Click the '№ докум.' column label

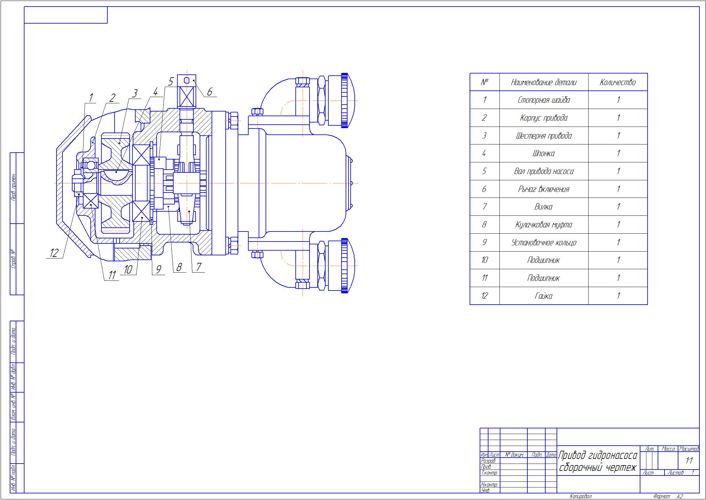pos(514,455)
